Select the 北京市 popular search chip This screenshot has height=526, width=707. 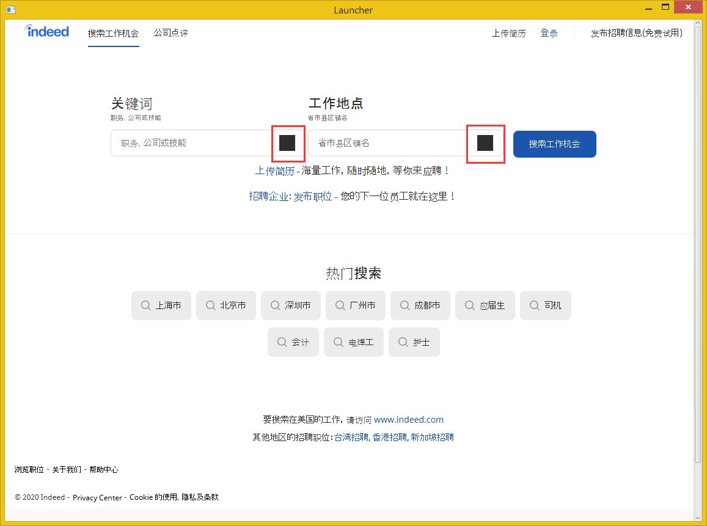226,305
